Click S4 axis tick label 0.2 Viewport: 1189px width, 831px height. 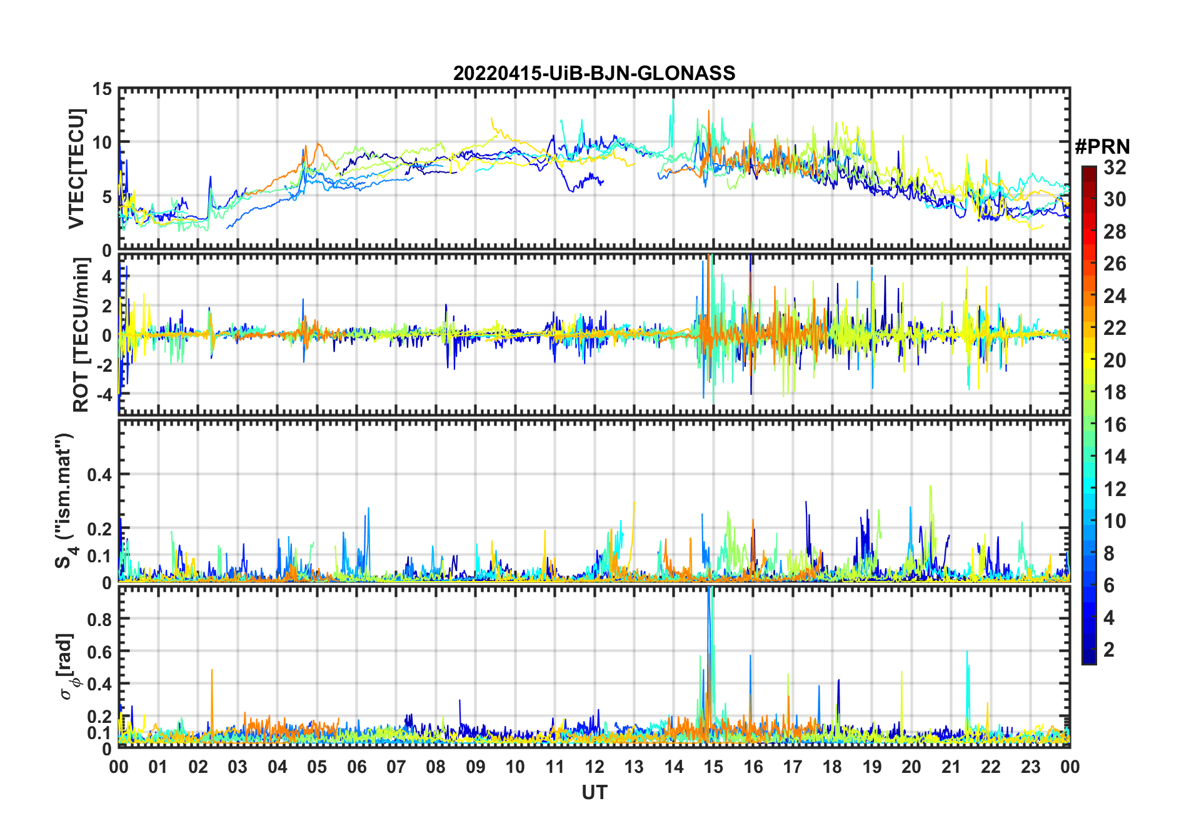100,529
